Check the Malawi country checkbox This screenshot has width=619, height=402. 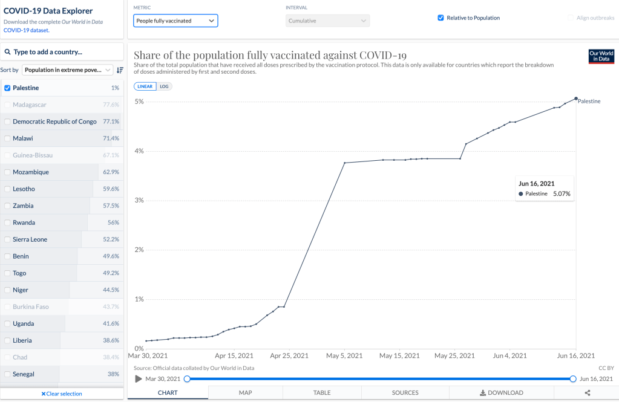click(x=7, y=138)
